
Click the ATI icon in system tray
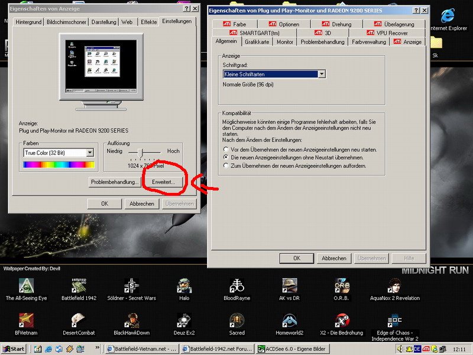[426, 349]
